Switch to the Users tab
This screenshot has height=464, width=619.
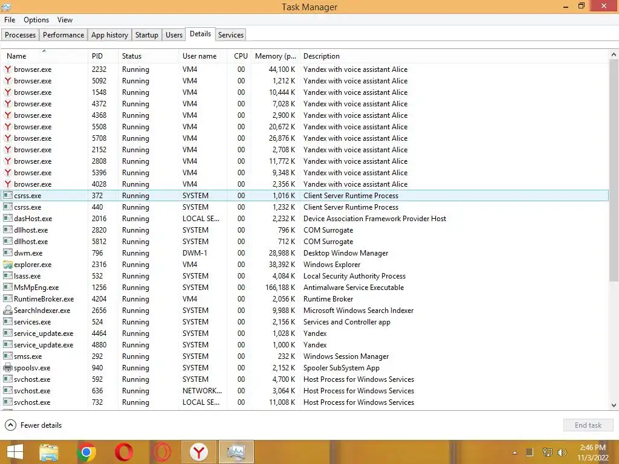point(174,34)
